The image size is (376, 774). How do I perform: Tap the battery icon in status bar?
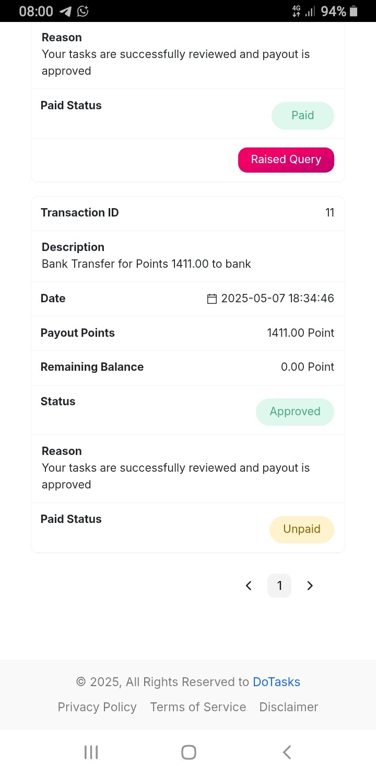tap(354, 11)
